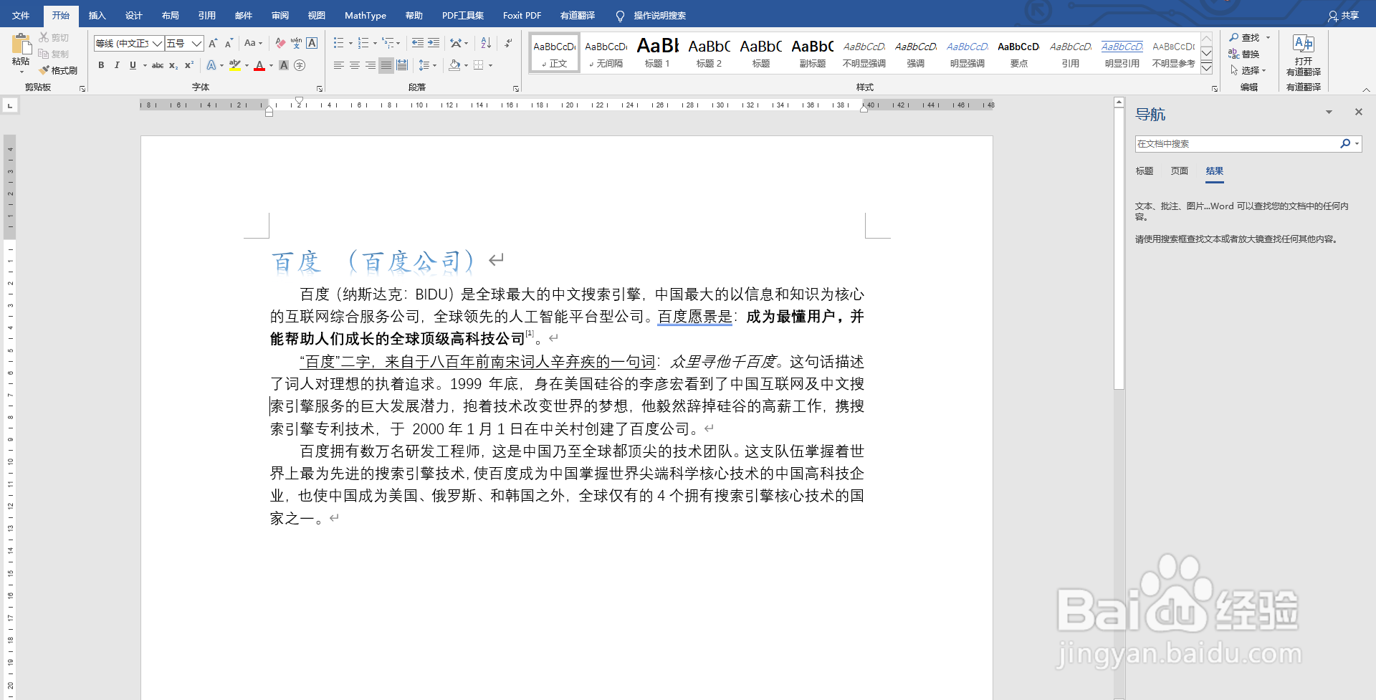Screen dimensions: 1376x700
Task: Switch to 标题 tab in navigation pane
Action: [1145, 171]
